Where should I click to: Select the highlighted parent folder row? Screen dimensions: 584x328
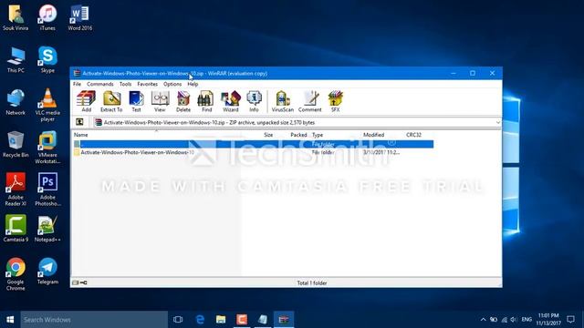click(x=254, y=144)
